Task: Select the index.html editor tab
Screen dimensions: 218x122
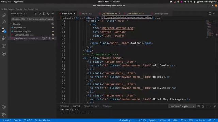Action: click(x=67, y=14)
